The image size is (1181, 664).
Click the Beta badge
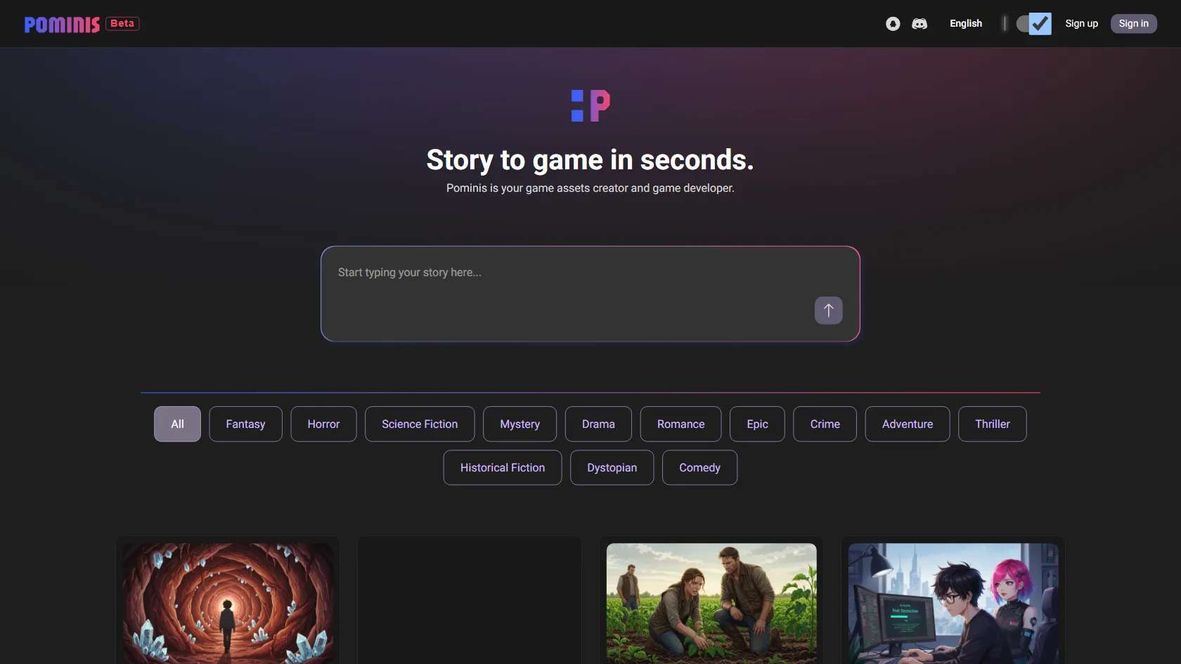122,24
